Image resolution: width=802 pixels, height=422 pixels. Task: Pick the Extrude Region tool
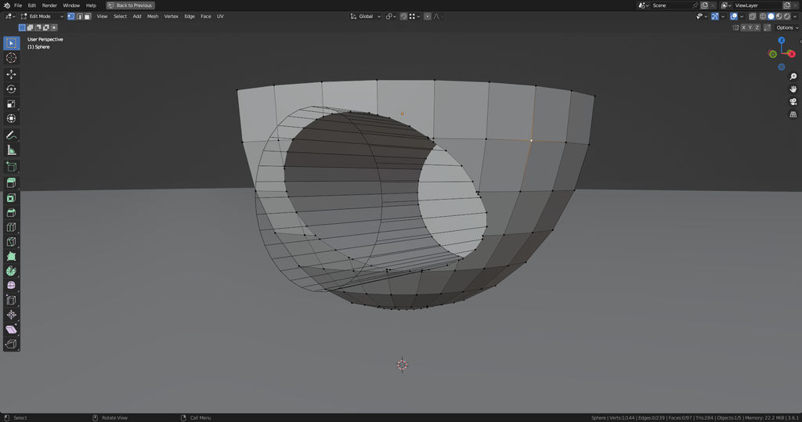(x=12, y=182)
